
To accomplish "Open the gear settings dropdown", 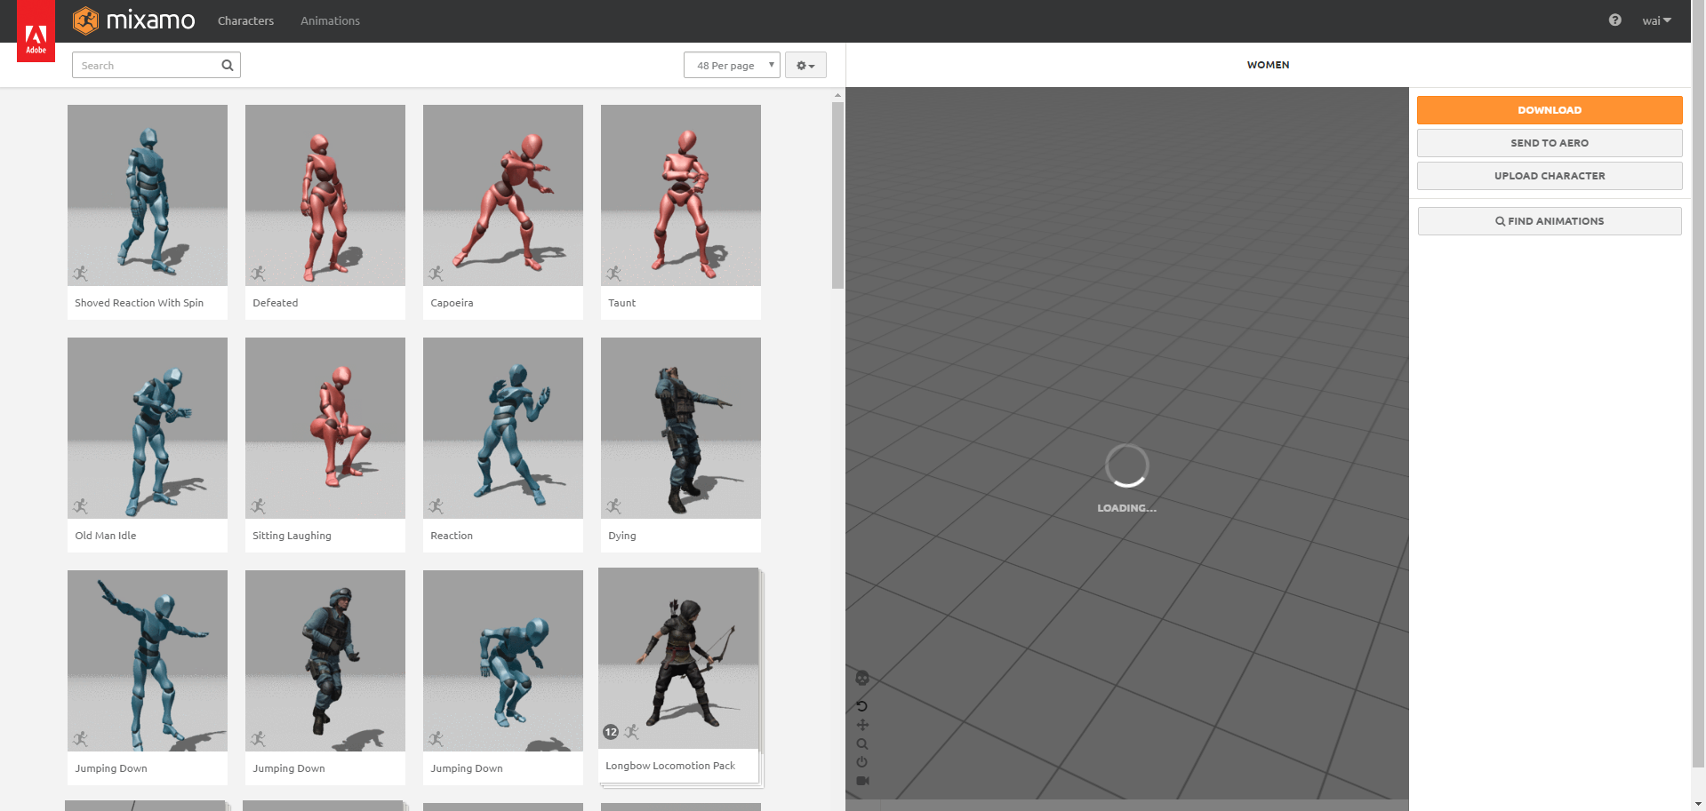I will (x=805, y=65).
